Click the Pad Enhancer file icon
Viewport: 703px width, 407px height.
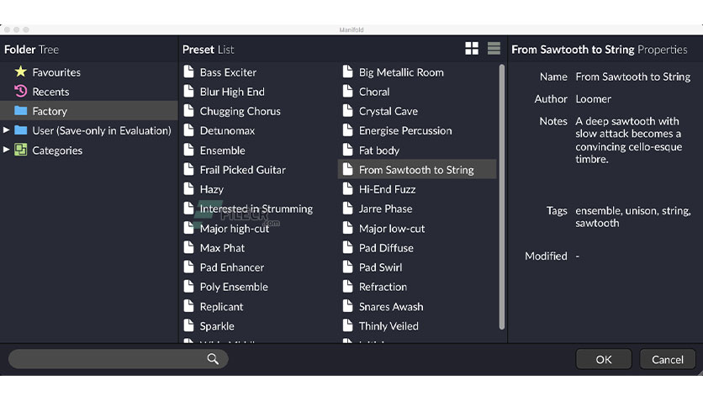(188, 267)
